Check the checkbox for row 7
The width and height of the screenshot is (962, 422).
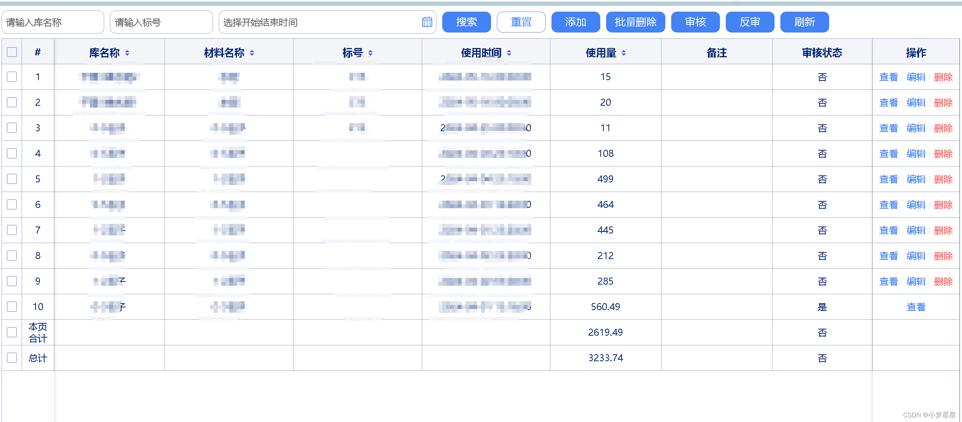click(12, 230)
